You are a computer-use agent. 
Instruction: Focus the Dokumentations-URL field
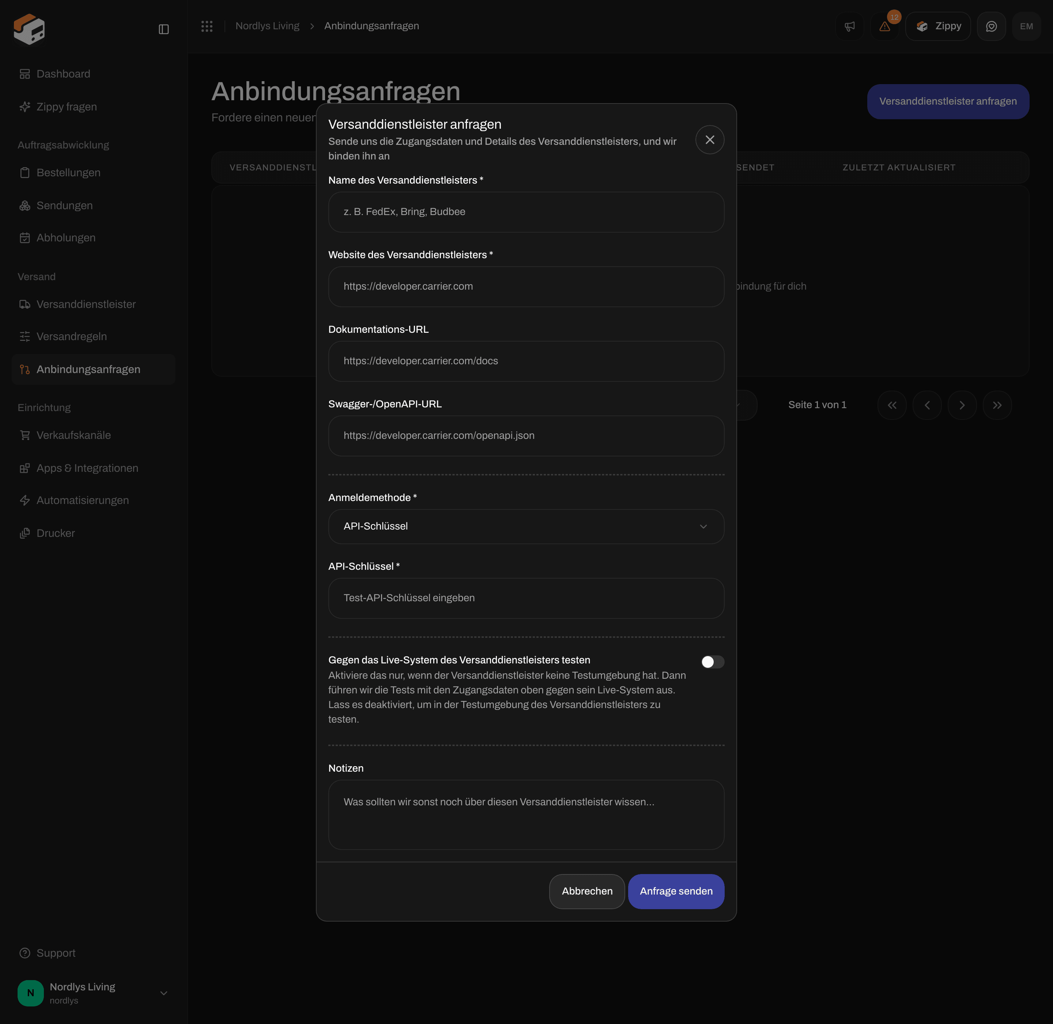(526, 361)
